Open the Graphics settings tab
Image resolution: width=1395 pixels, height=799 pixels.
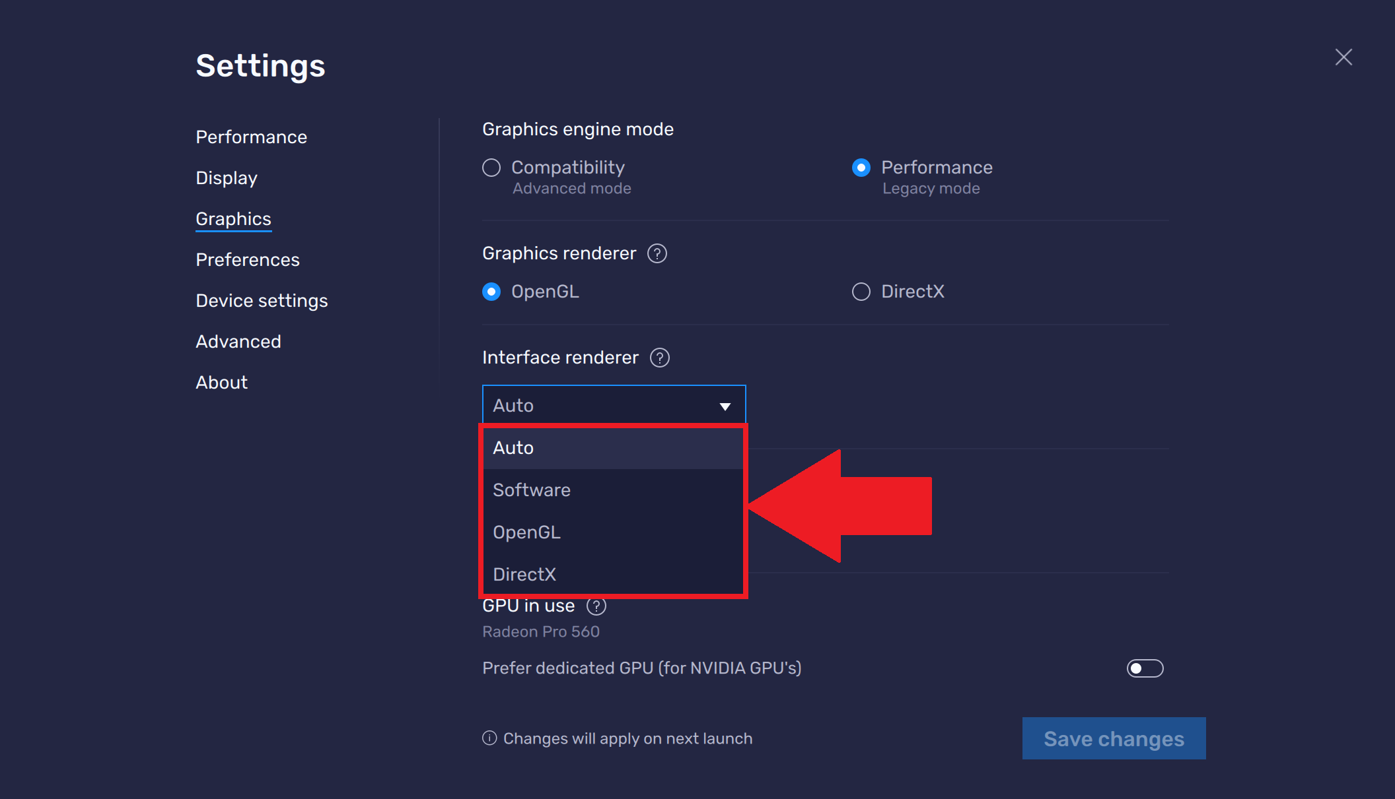point(232,218)
